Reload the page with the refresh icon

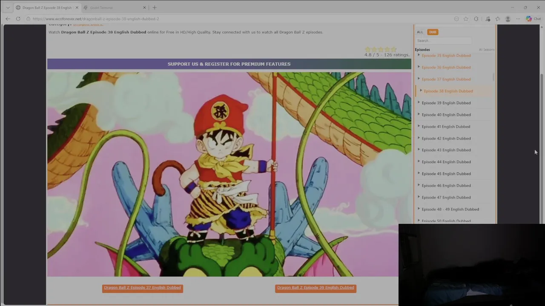point(18,19)
